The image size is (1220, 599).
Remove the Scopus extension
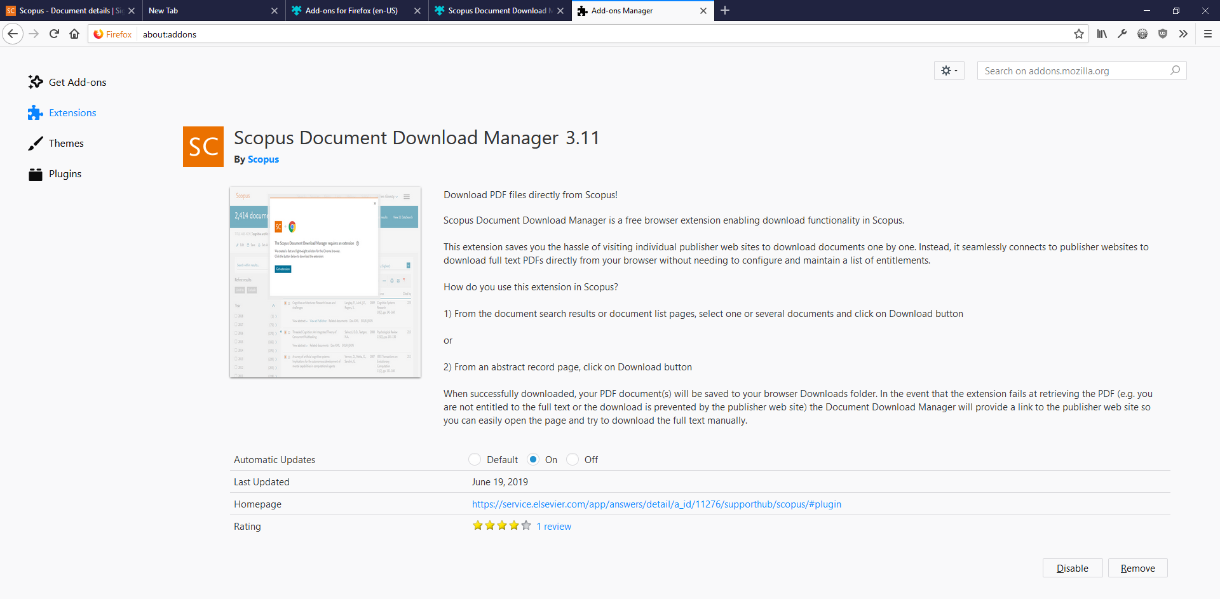click(1138, 568)
